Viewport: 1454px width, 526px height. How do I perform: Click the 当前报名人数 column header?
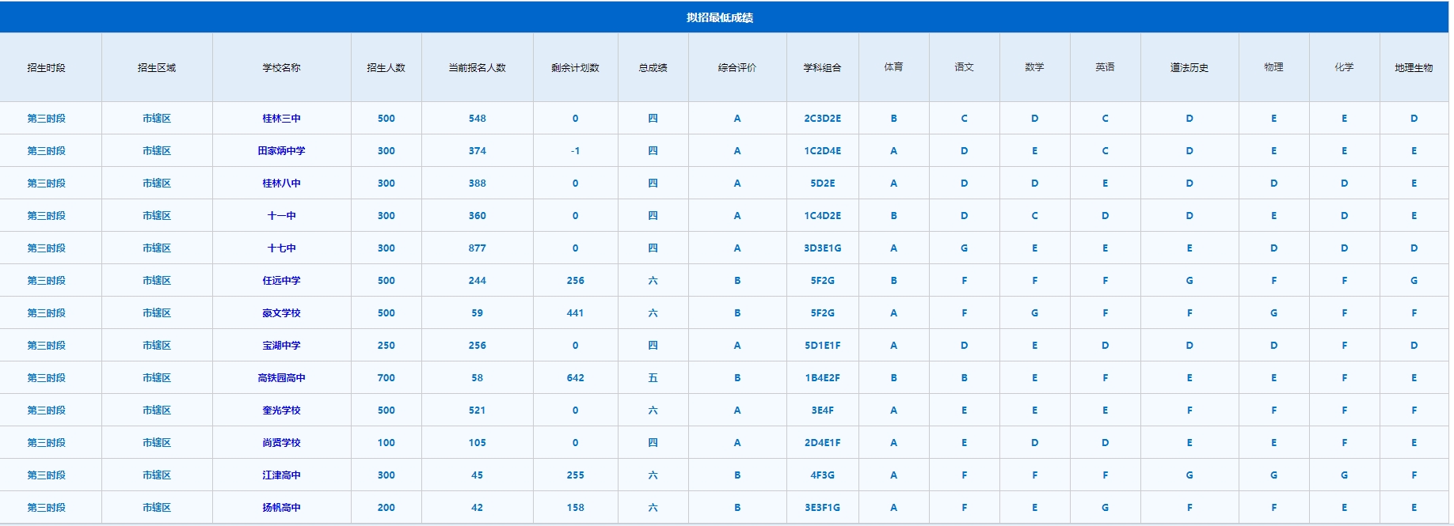(477, 68)
